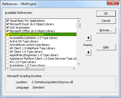Open Browse... to add a reference
Image resolution: width=121 pixels, height=98 pixels.
(x=106, y=30)
